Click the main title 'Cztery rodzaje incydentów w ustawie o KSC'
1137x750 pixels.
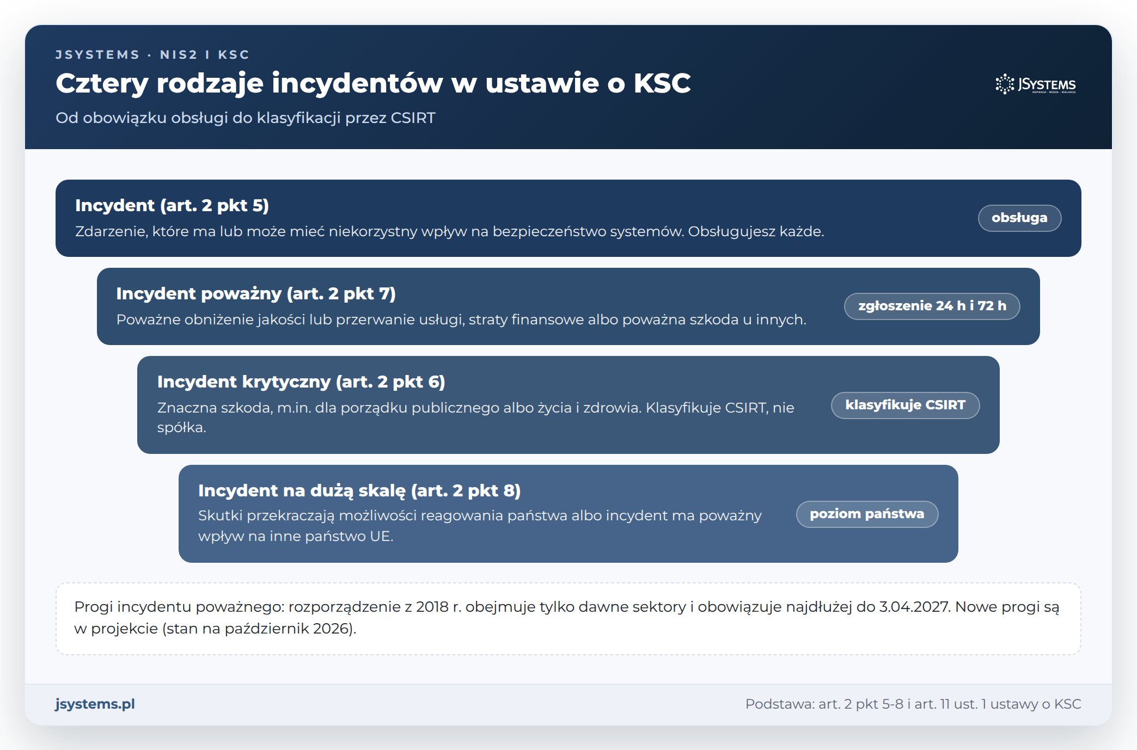click(373, 83)
